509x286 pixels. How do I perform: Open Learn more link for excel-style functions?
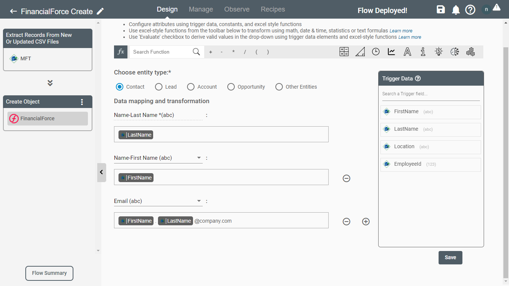pyautogui.click(x=401, y=31)
